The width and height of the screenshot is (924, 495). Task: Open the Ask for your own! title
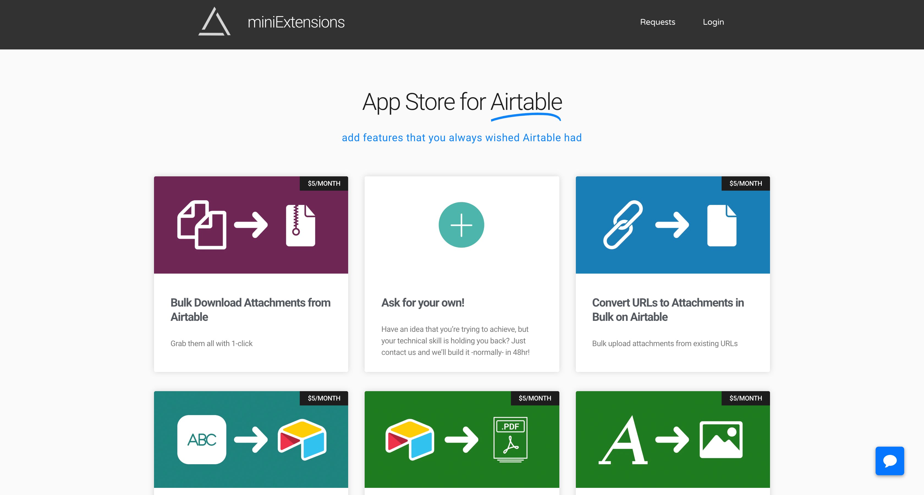coord(423,303)
